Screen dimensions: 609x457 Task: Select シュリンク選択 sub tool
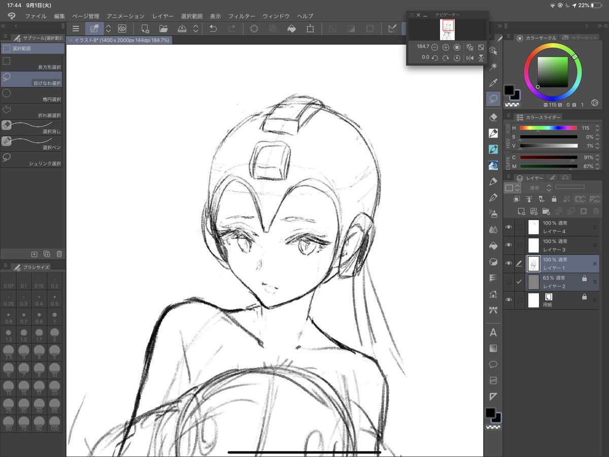[32, 159]
